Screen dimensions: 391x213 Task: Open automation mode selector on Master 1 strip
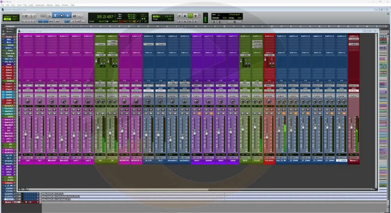point(353,90)
